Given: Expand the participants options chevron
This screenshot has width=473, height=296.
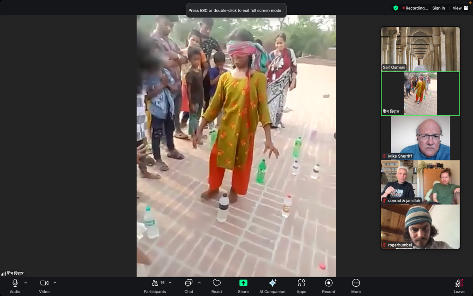Looking at the screenshot, I should coord(170,283).
